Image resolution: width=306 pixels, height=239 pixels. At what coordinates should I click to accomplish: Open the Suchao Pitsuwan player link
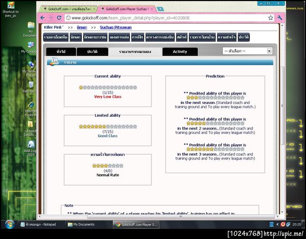coord(116,28)
